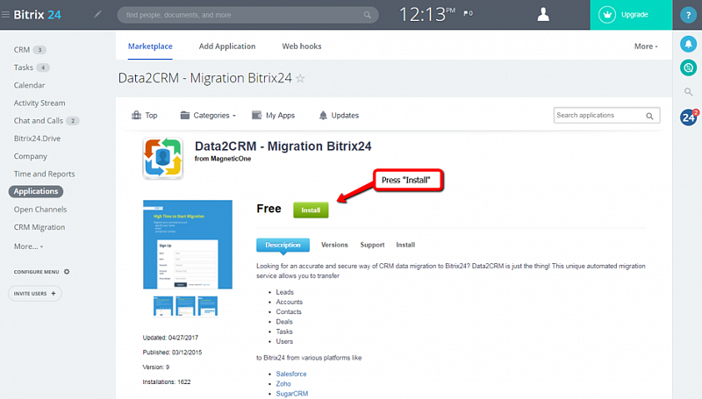Open the Versions tab
The image size is (702, 399).
click(x=334, y=245)
